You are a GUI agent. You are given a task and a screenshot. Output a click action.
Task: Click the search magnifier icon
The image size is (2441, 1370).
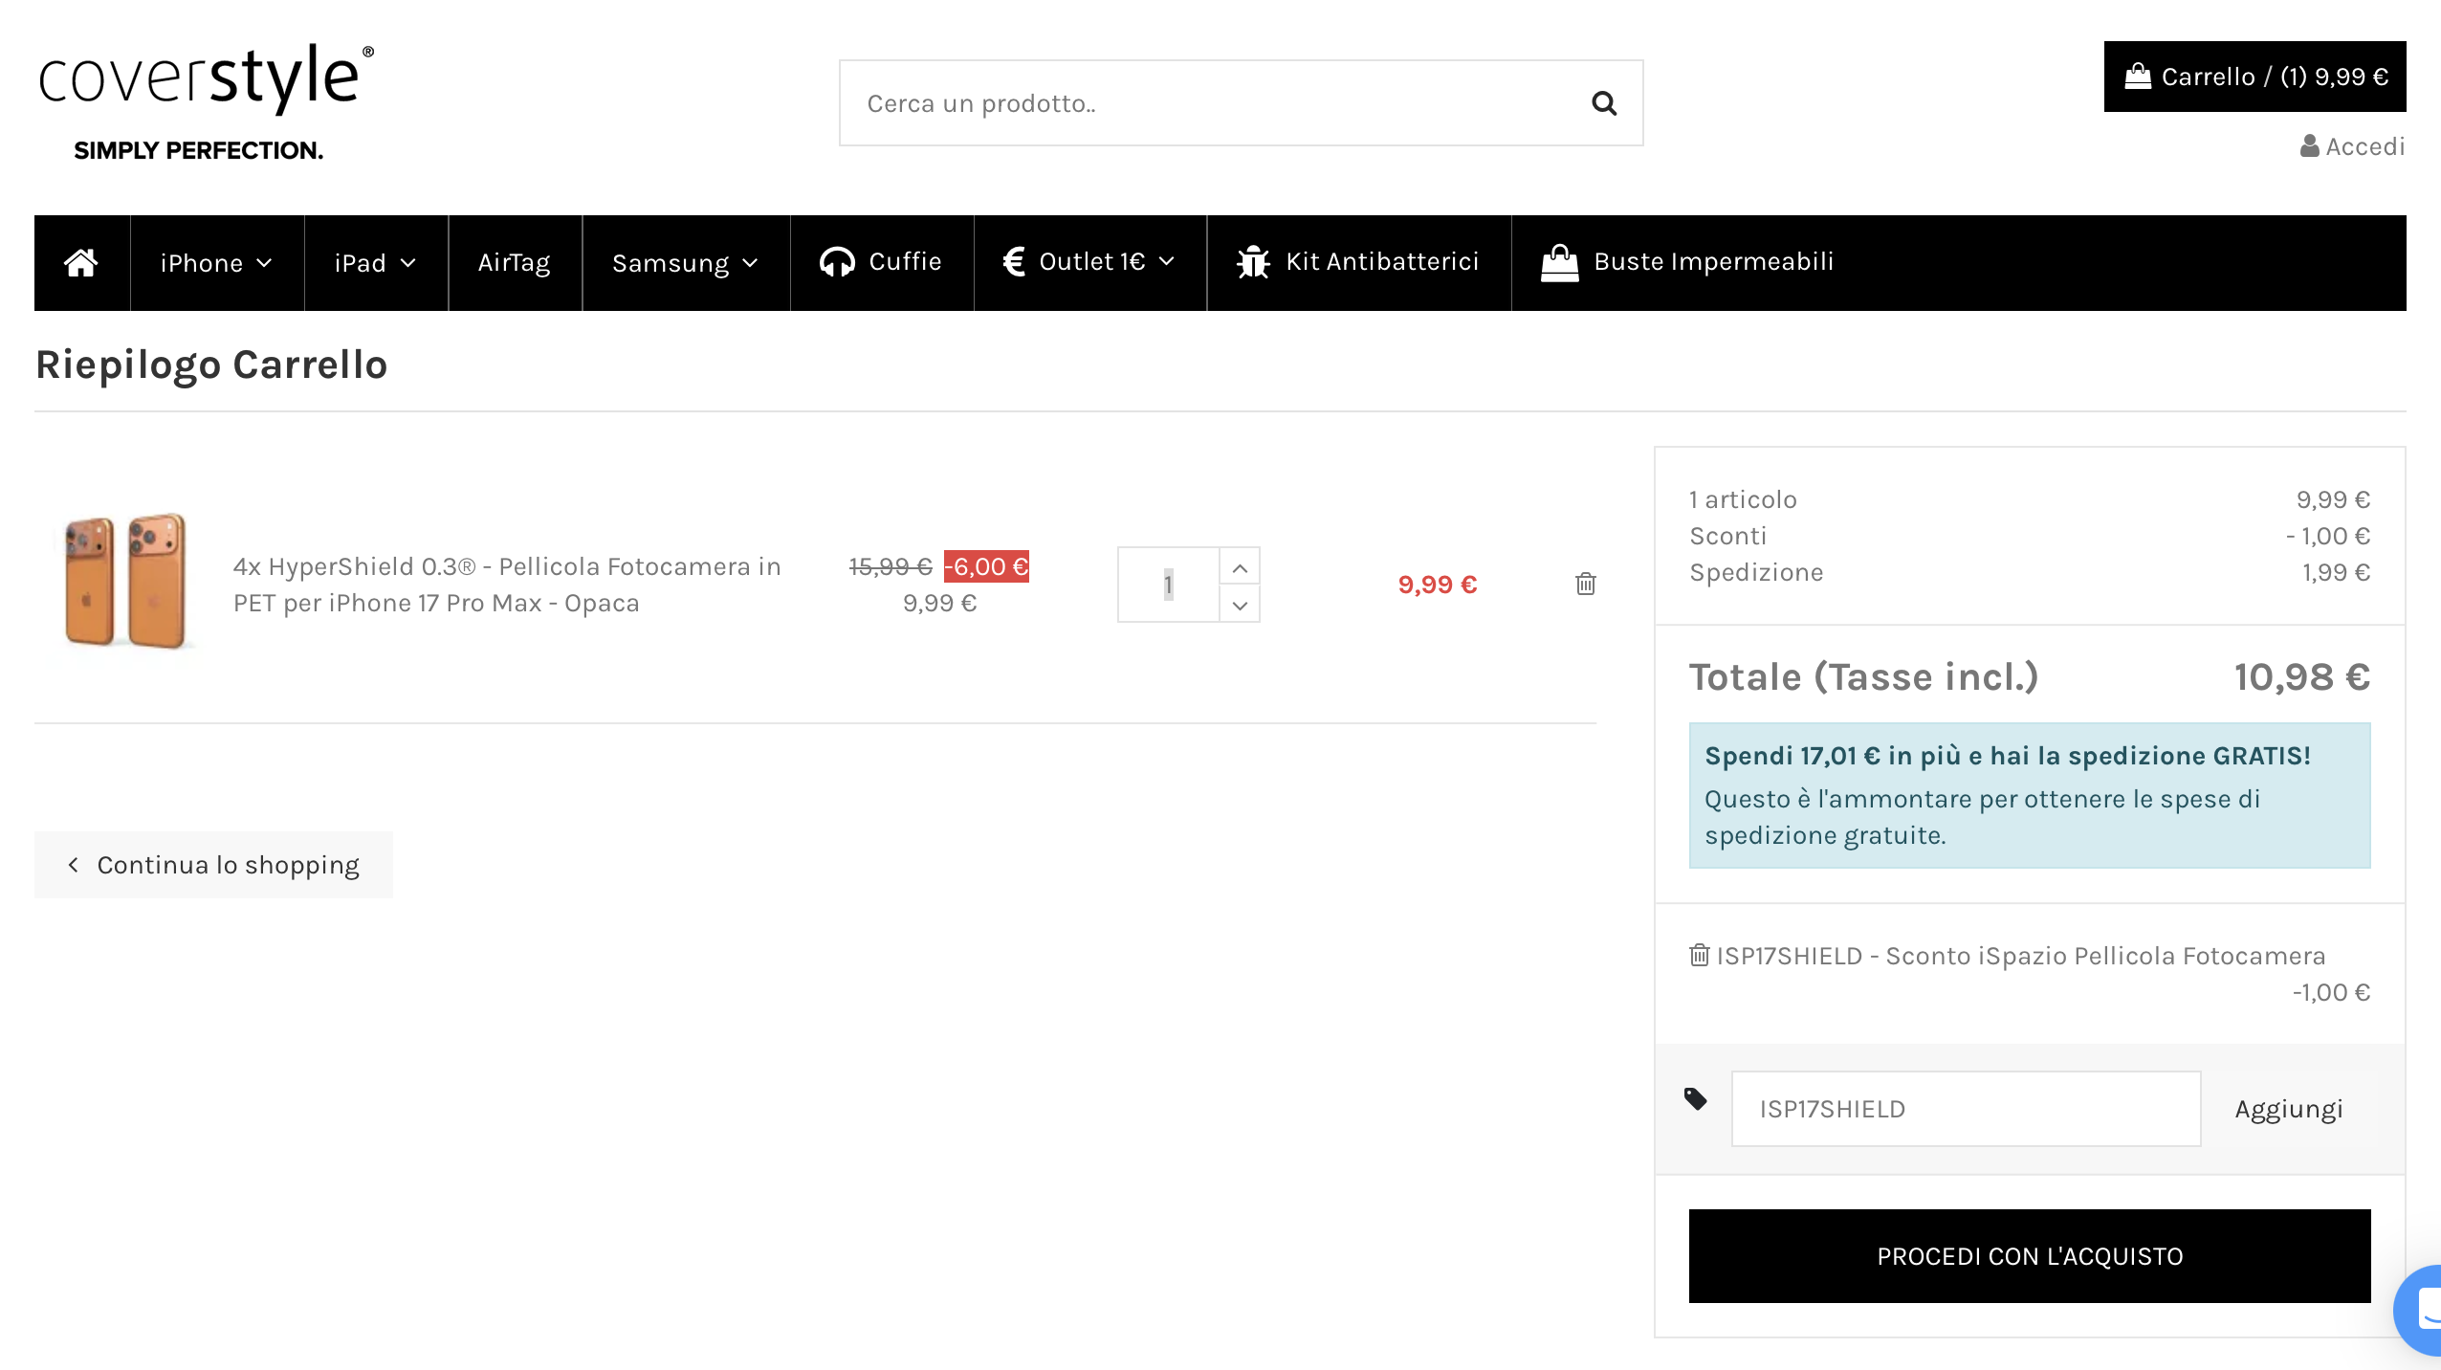pos(1604,103)
